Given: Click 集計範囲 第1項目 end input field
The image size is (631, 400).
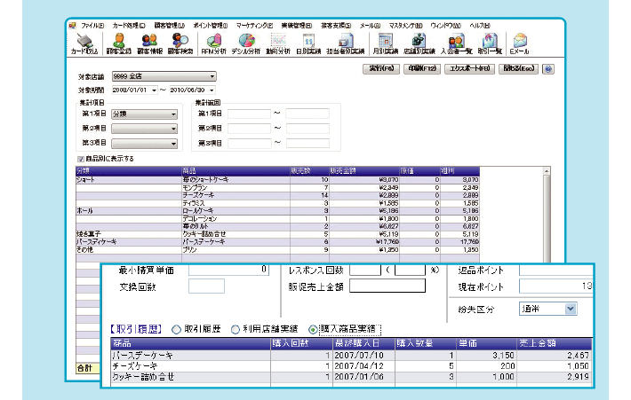Looking at the screenshot, I should pos(308,114).
